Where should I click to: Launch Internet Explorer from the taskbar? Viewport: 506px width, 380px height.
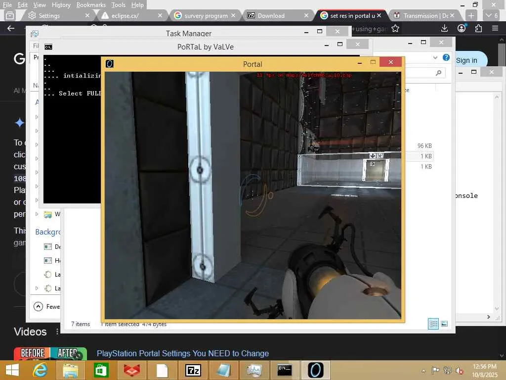coord(41,370)
